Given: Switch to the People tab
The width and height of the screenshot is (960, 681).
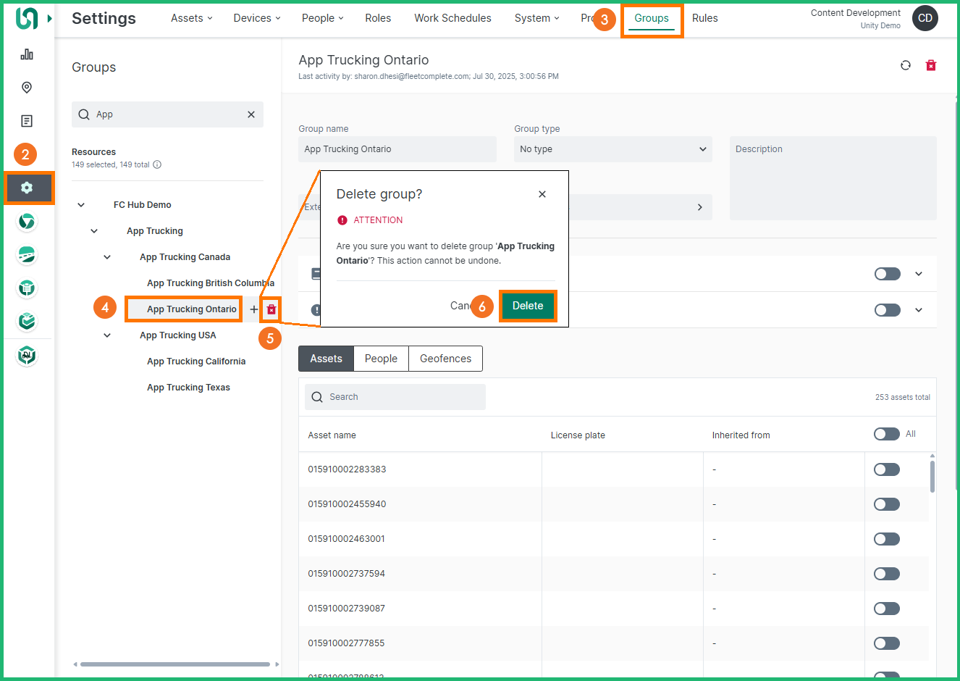Looking at the screenshot, I should pyautogui.click(x=381, y=359).
